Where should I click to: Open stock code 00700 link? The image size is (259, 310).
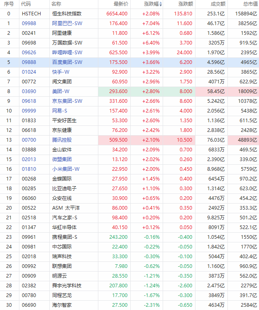coord(29,140)
